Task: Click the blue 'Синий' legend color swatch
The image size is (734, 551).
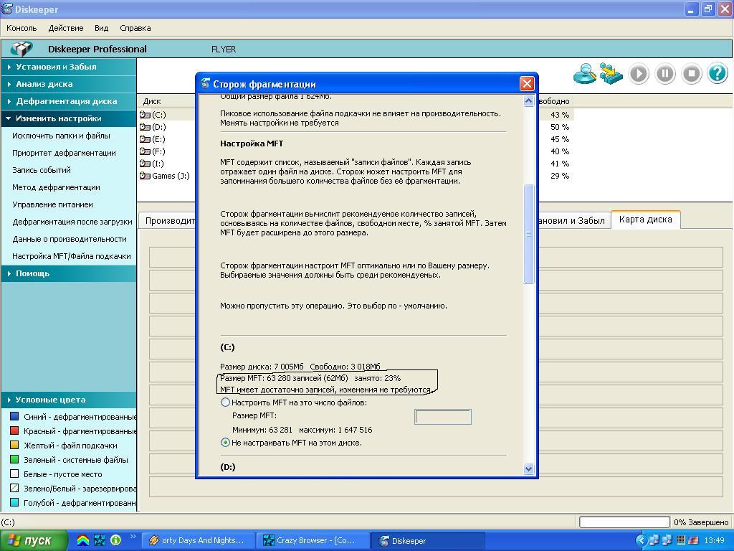Action: pyautogui.click(x=14, y=417)
